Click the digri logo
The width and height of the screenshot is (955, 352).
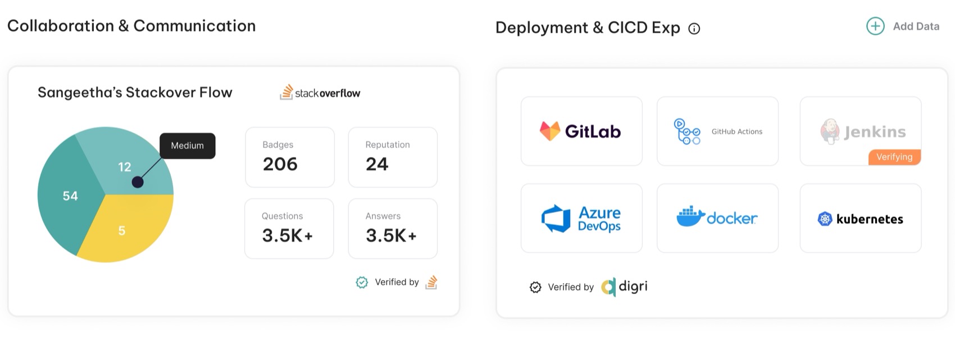tap(624, 286)
